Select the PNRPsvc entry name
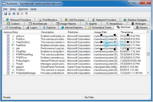The height and width of the screenshot is (102, 153). point(21,57)
